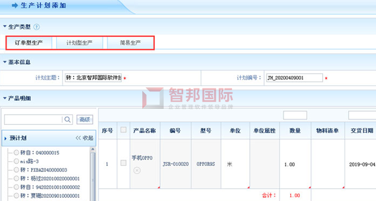The image size is (376, 201).
Task: Click 型号 column header
Action: click(x=206, y=131)
